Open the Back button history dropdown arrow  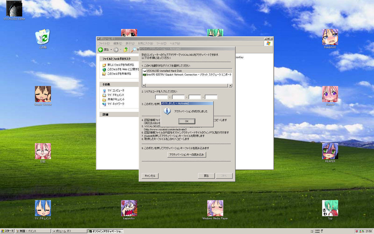tap(111, 50)
